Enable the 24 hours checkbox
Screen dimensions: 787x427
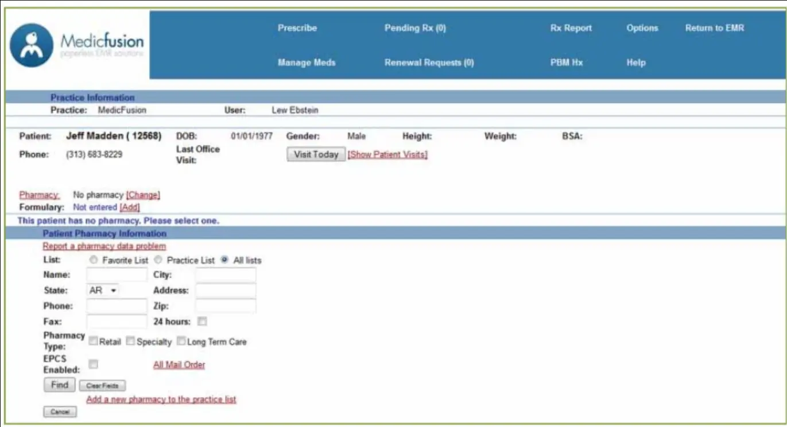click(201, 321)
